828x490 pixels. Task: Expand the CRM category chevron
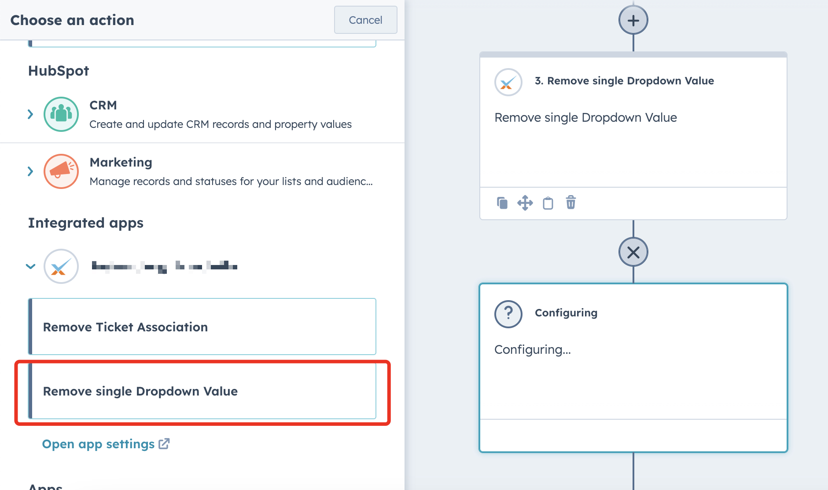tap(30, 114)
